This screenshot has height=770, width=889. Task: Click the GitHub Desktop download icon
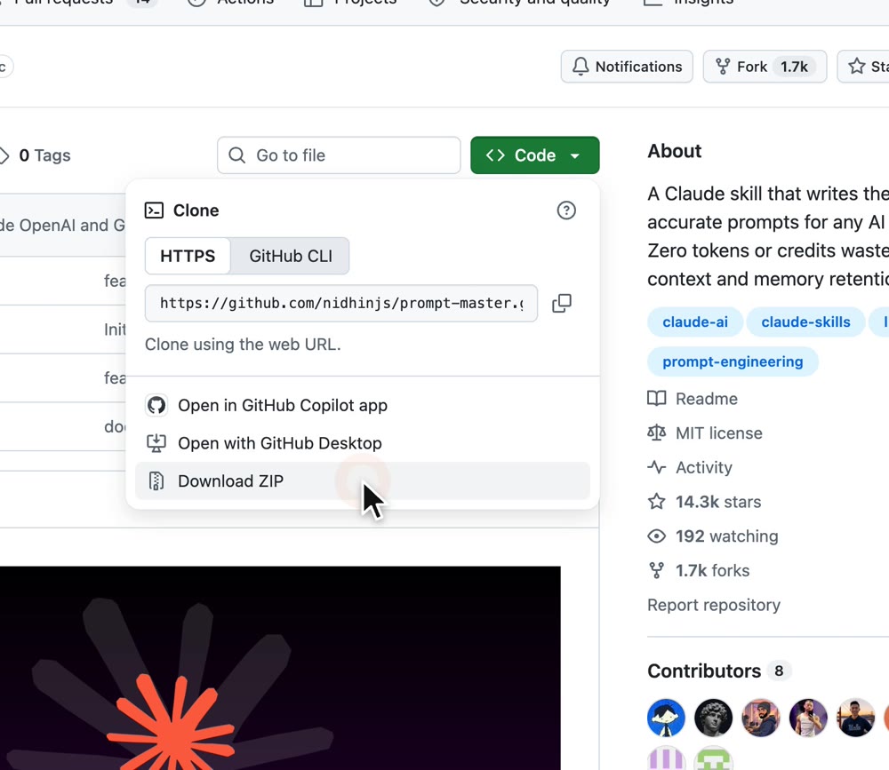pyautogui.click(x=156, y=443)
